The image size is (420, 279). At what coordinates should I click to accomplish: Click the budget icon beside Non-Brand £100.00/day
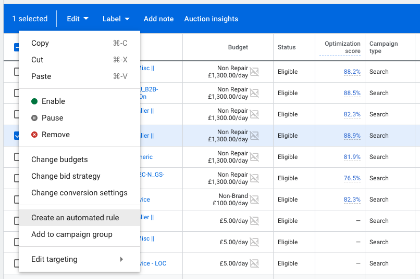[254, 200]
